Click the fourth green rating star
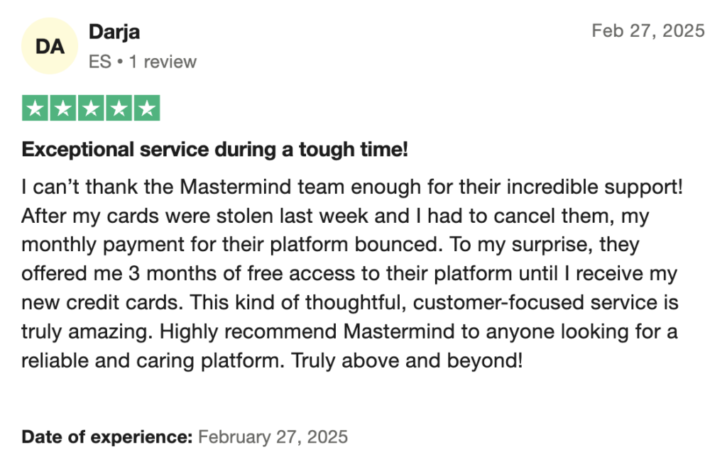The width and height of the screenshot is (727, 474). coord(119,108)
